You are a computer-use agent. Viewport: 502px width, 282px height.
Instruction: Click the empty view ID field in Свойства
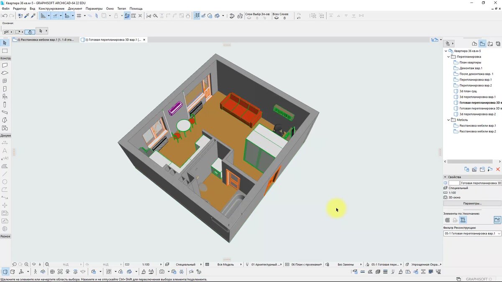[x=454, y=183]
